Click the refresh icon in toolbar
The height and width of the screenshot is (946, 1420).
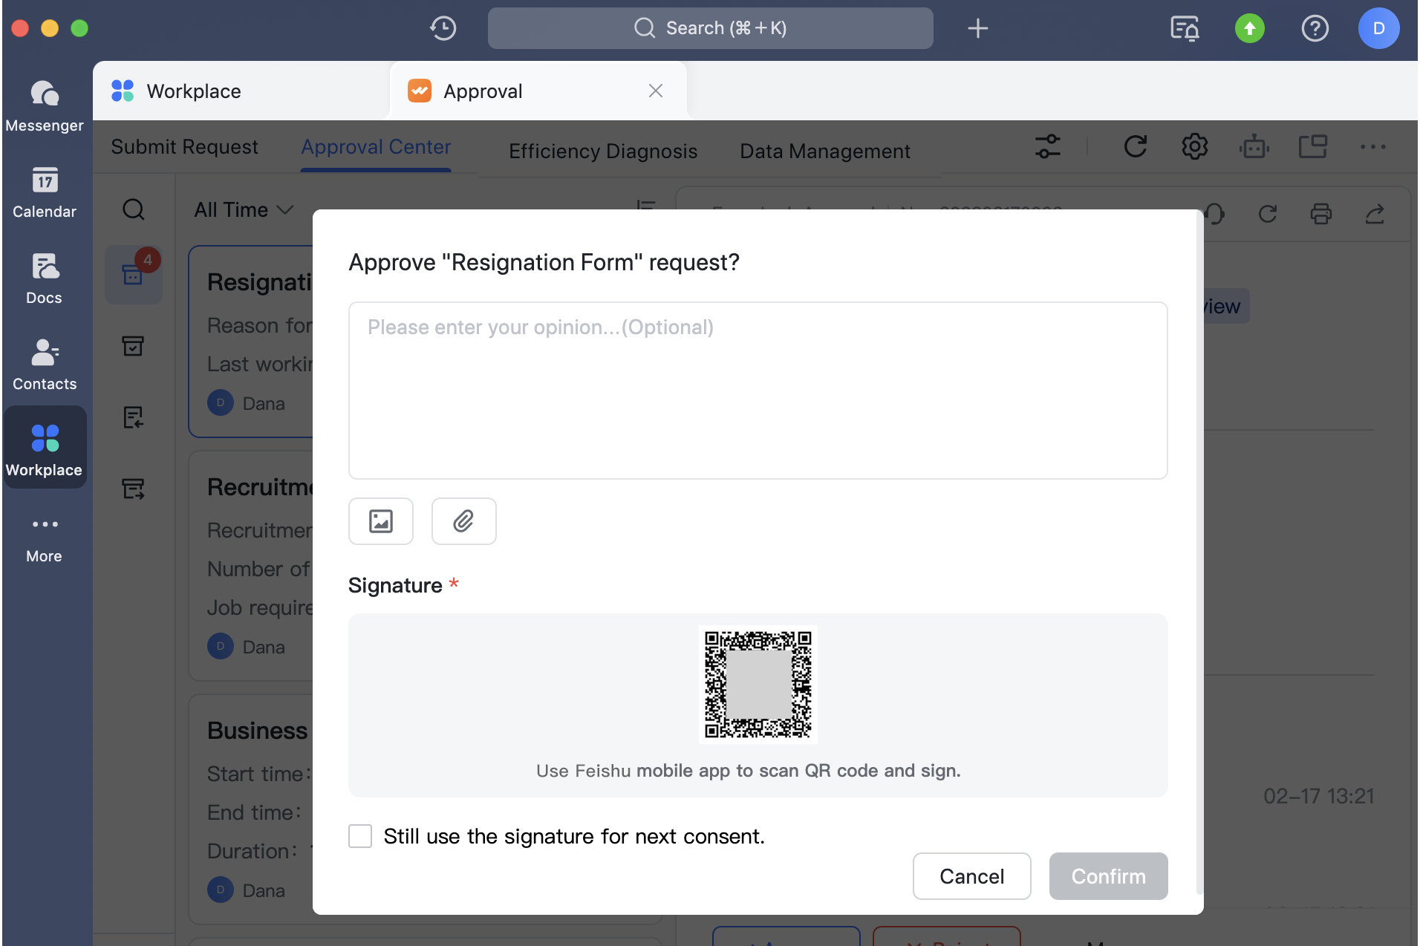pos(1135,146)
